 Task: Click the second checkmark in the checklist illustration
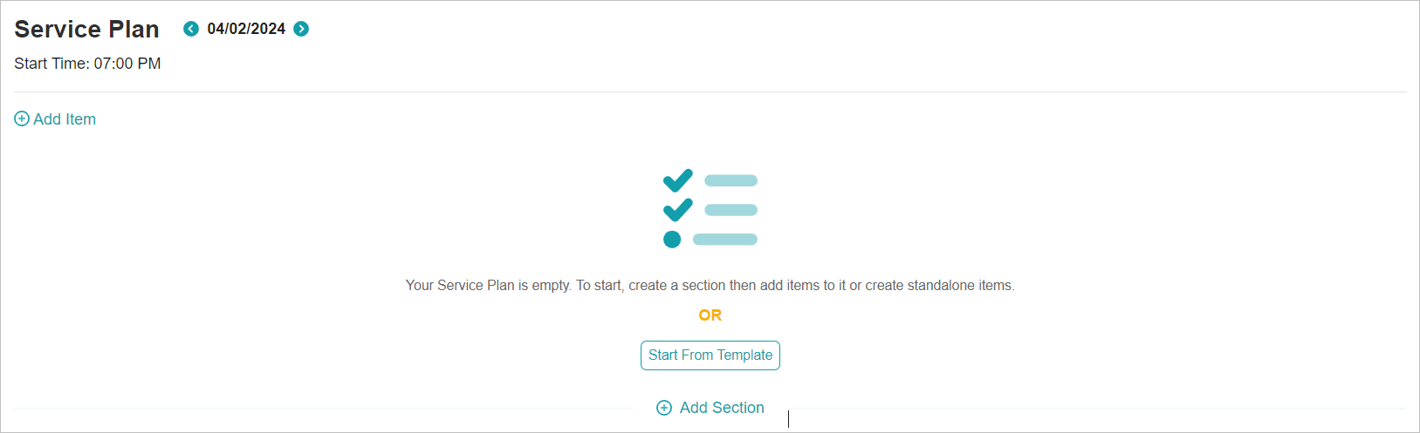[677, 210]
